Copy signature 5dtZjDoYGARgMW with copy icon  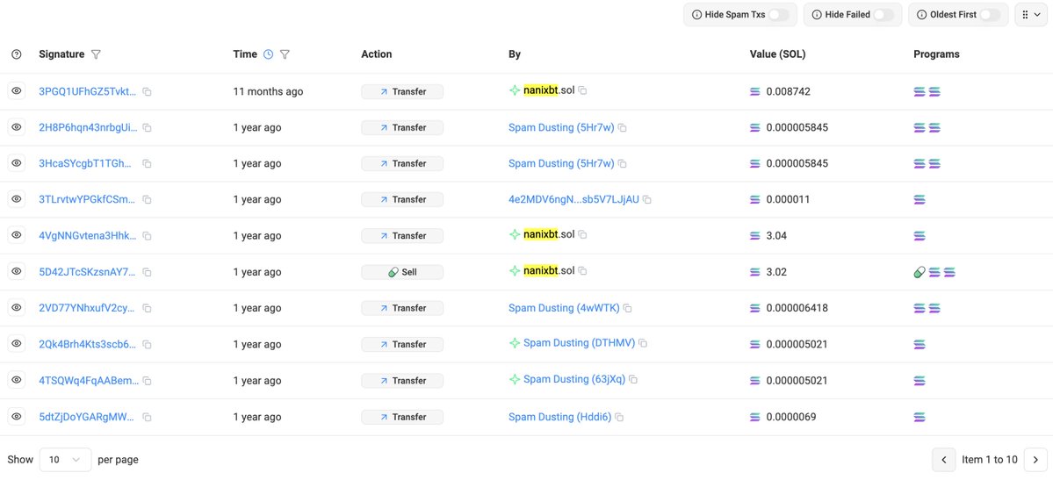click(147, 418)
